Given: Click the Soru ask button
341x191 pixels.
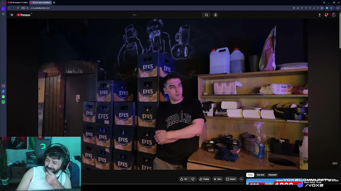Looking at the screenshot, I should 217,179.
